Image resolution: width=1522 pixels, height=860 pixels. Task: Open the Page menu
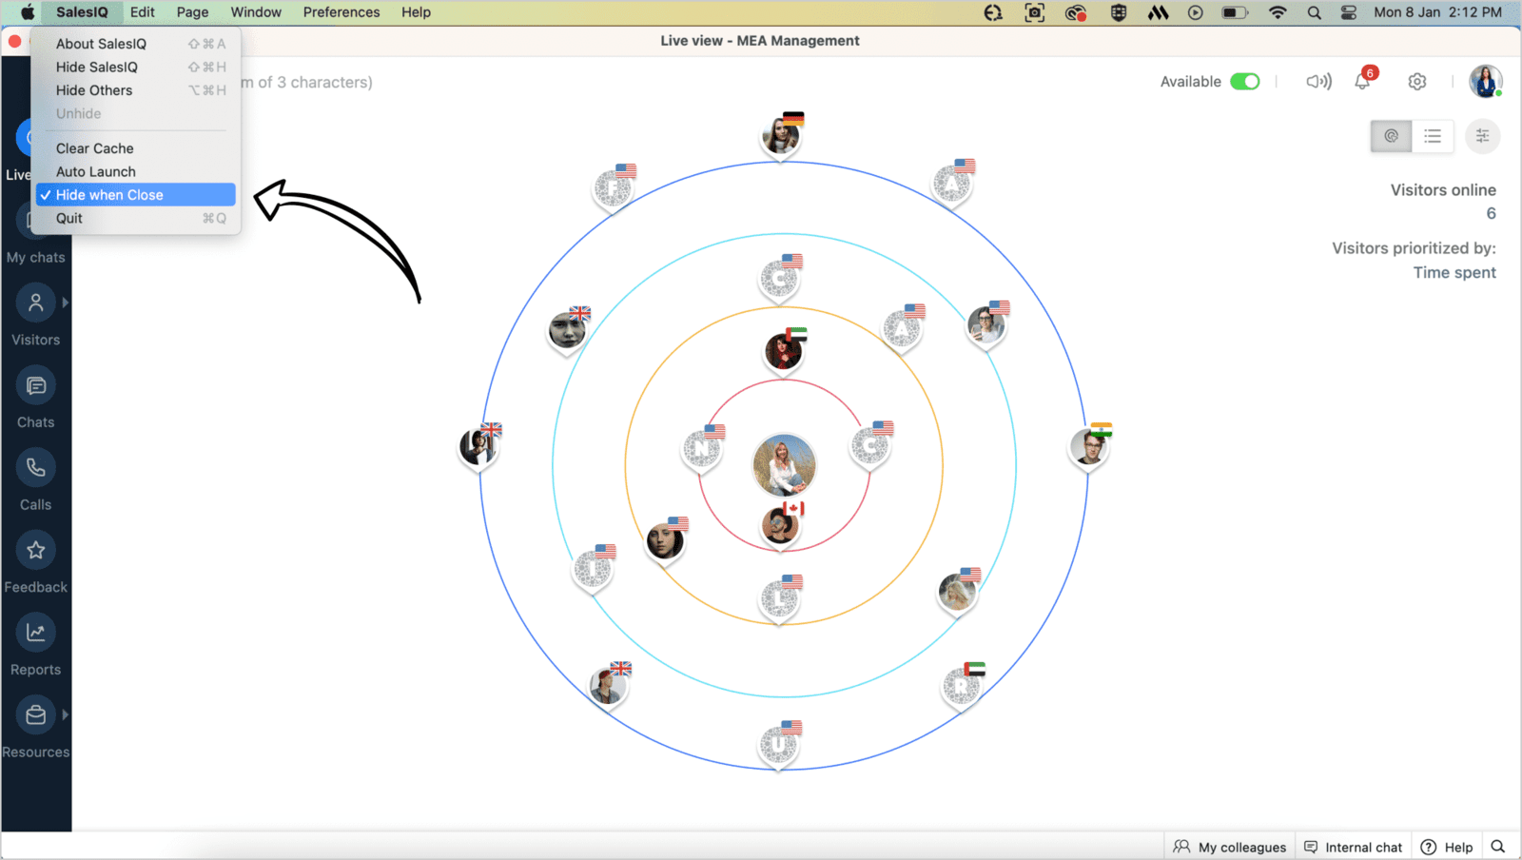[x=192, y=12]
